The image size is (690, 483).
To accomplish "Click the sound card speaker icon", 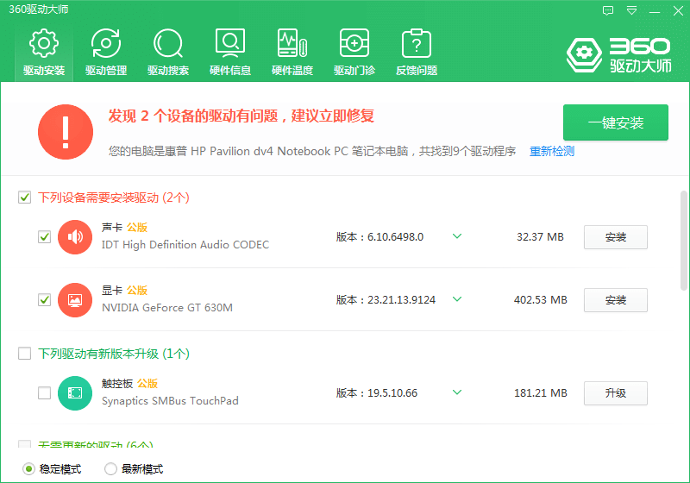I will coord(75,236).
